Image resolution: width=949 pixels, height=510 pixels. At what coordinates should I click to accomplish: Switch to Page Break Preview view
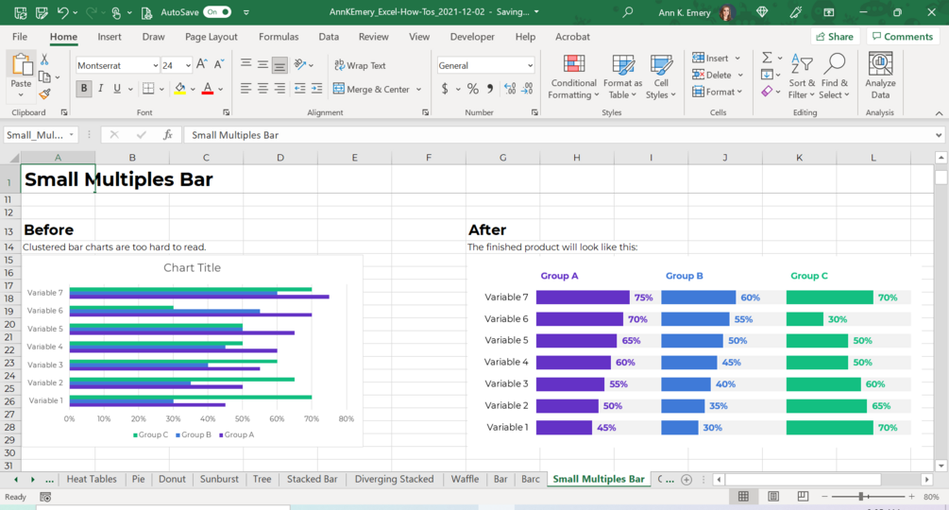803,497
